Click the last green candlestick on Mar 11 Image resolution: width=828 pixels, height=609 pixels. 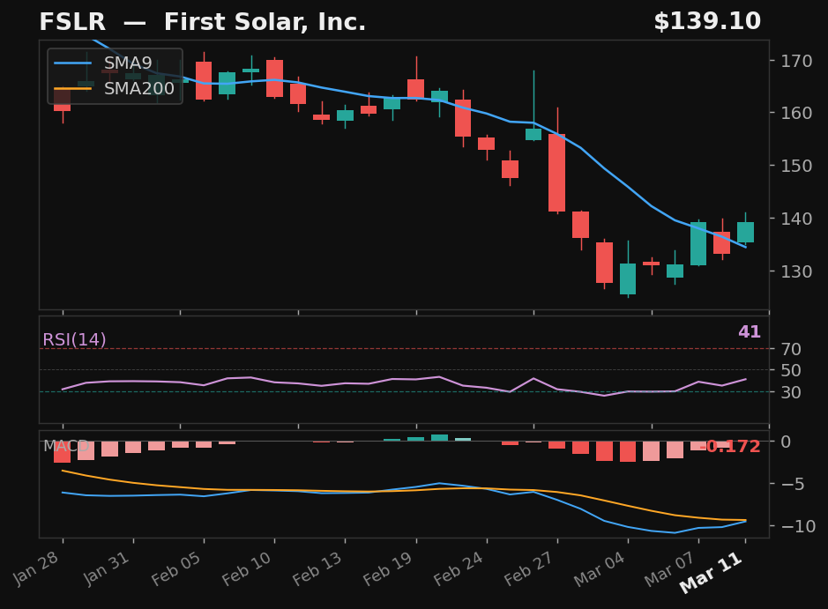746,232
